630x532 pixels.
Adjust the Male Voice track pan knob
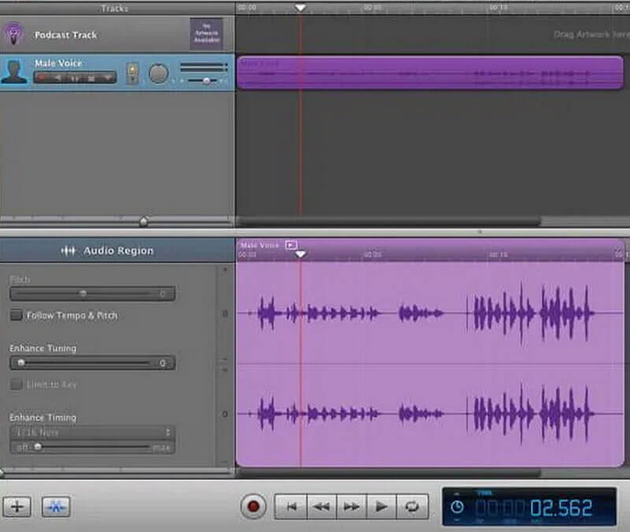pyautogui.click(x=158, y=73)
